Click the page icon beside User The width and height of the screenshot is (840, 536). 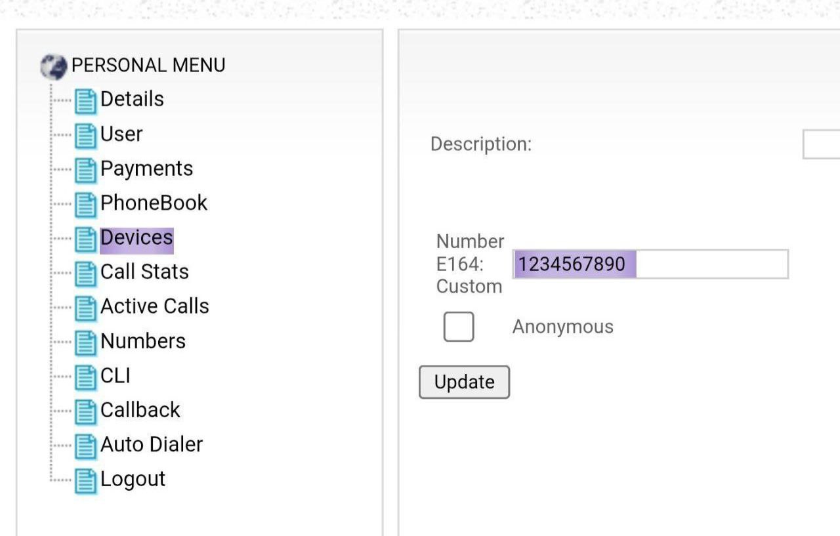tap(85, 136)
